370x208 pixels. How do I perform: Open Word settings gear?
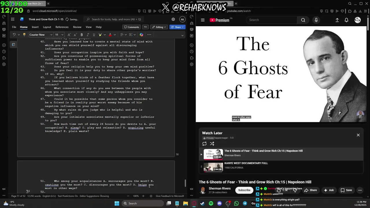[x=173, y=19]
